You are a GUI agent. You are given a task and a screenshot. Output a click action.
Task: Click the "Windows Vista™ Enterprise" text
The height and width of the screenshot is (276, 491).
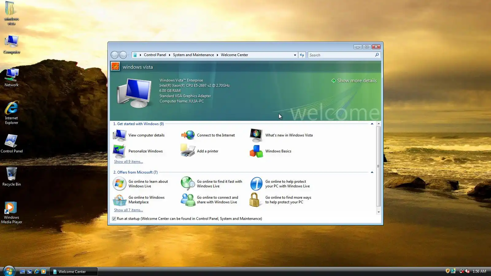click(x=181, y=80)
